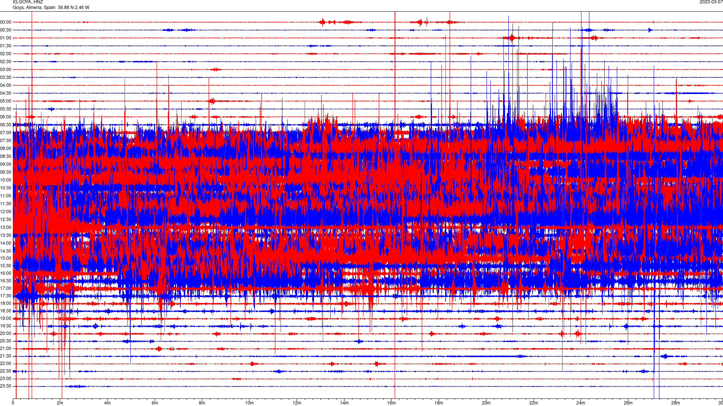
Task: Select the 19:30 time row label
Action: click(6, 326)
